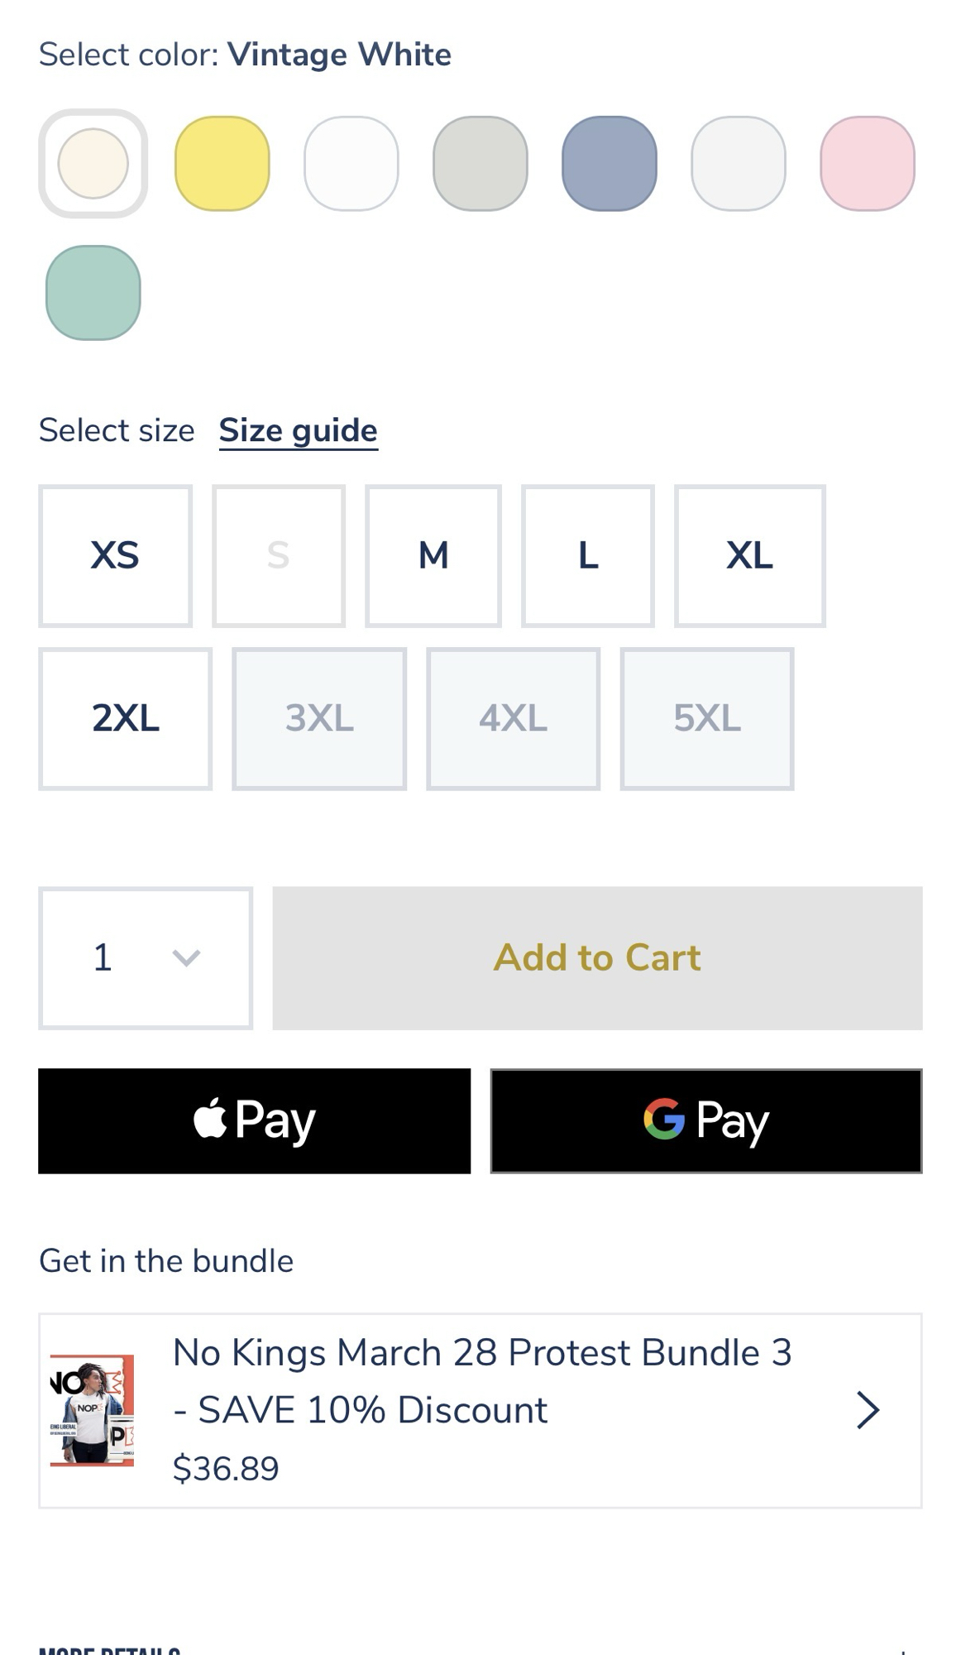Viewport: 961px width, 1655px height.
Task: Select size XS
Action: (x=115, y=556)
